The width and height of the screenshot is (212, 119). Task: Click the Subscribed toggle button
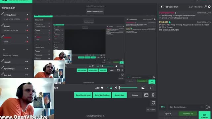pyautogui.click(x=119, y=95)
